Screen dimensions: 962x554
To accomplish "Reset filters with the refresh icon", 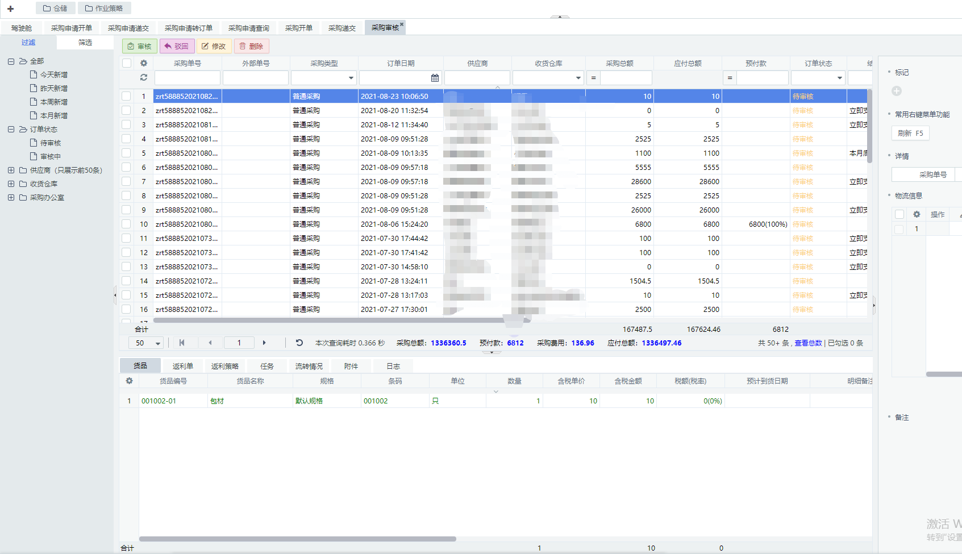I will click(144, 77).
